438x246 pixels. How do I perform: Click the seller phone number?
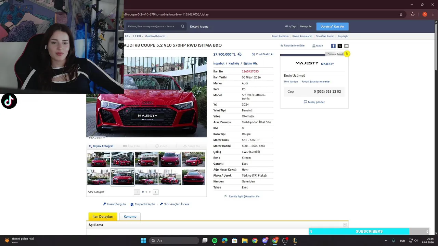(327, 92)
